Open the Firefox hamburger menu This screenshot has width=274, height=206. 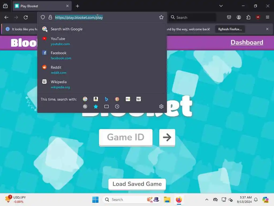point(267,17)
